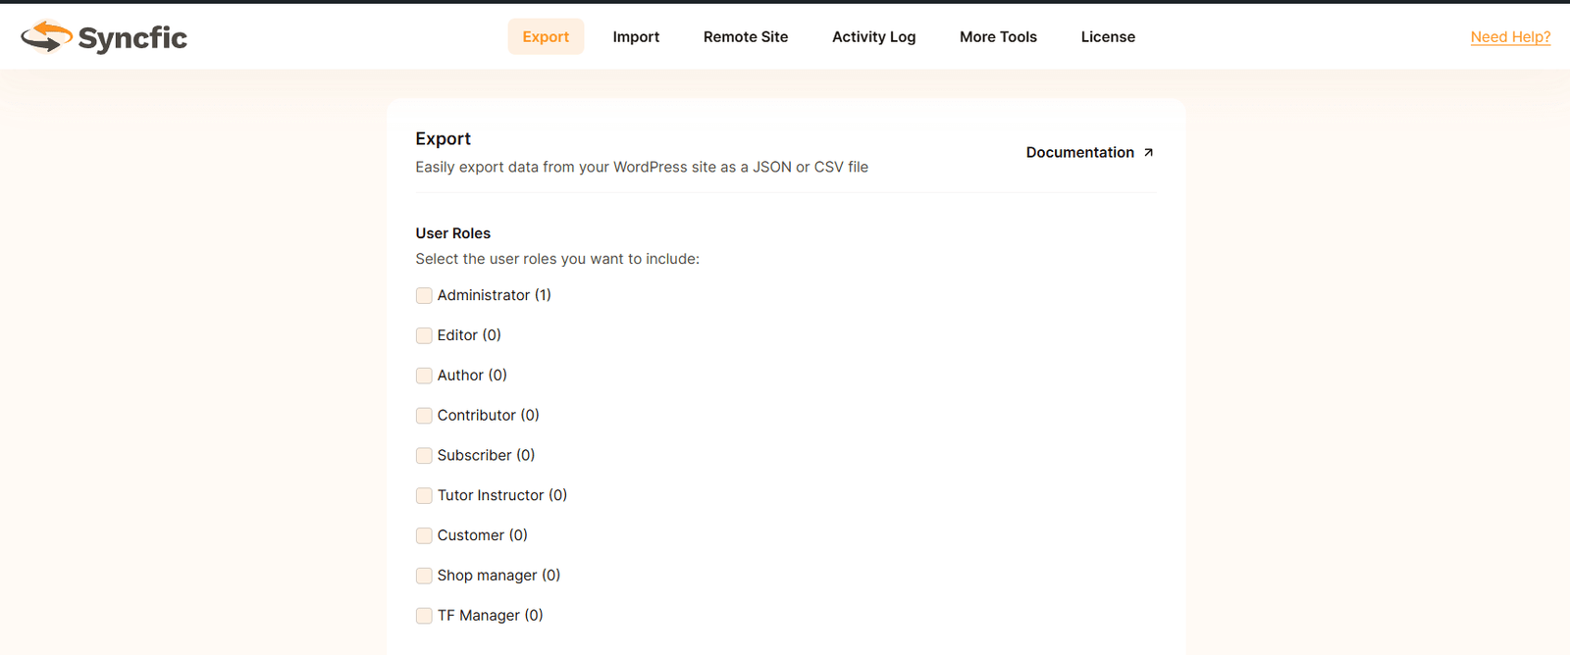
Task: Click the Syncfic brand name text
Action: (x=132, y=38)
